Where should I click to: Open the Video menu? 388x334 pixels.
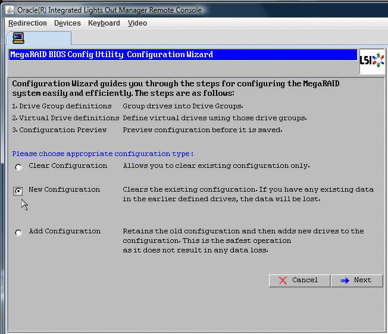(x=137, y=23)
